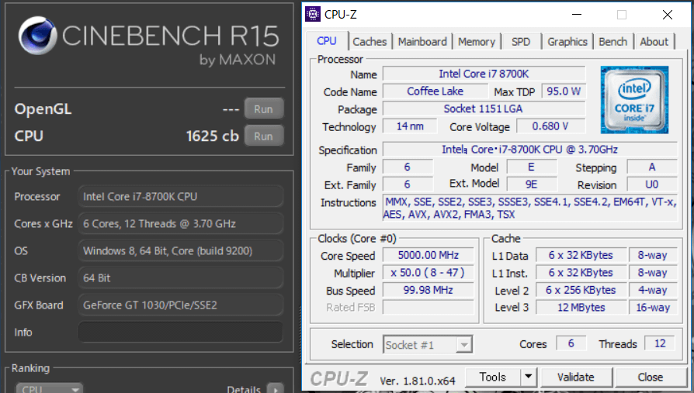
Task: Click the Instructions list starting with MMX
Action: (x=529, y=209)
